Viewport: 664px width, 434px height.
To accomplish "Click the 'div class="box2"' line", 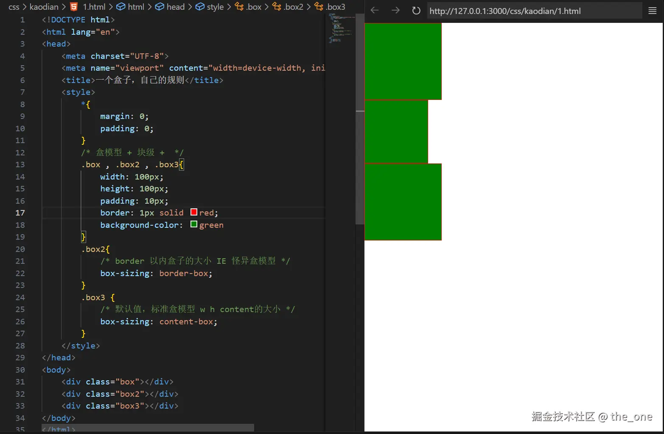I will click(x=120, y=394).
